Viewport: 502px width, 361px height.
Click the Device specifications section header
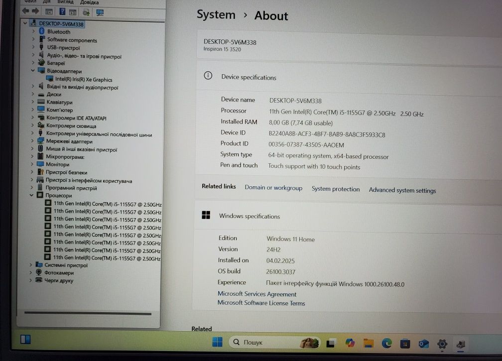pos(249,77)
